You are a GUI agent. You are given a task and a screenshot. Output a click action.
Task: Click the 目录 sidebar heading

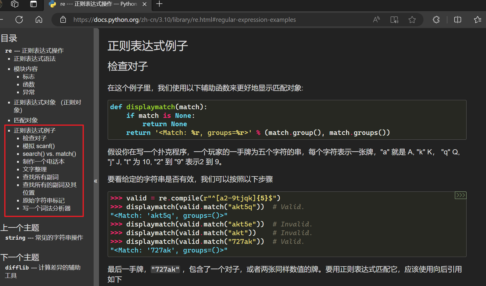[x=9, y=38]
